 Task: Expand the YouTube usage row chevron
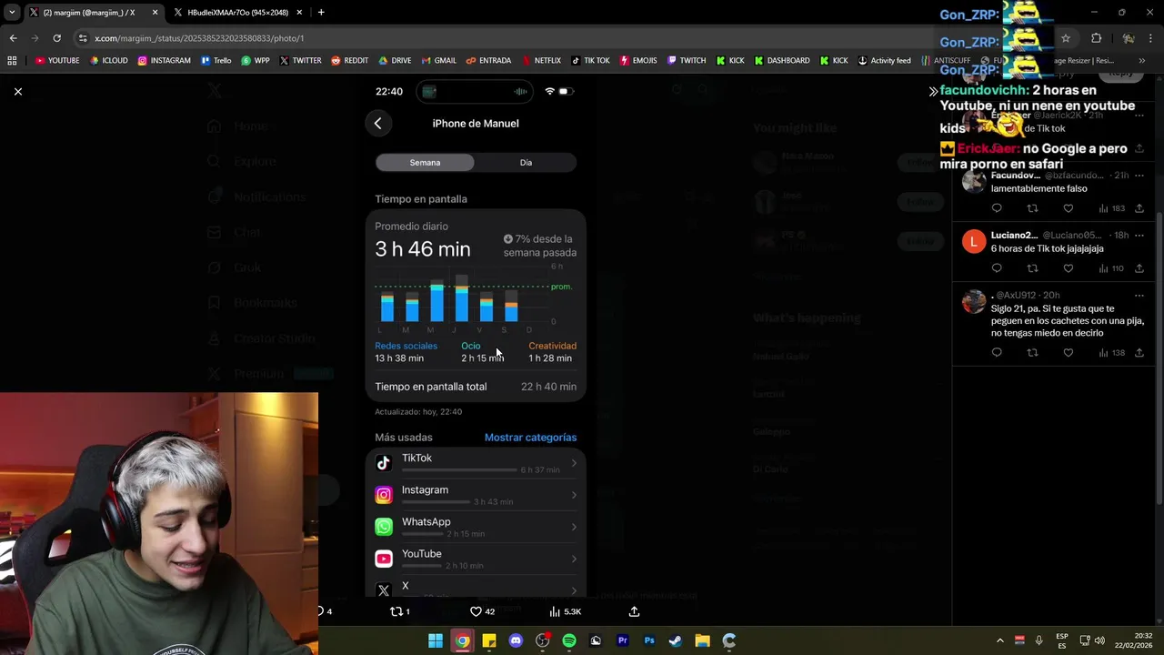click(x=573, y=559)
